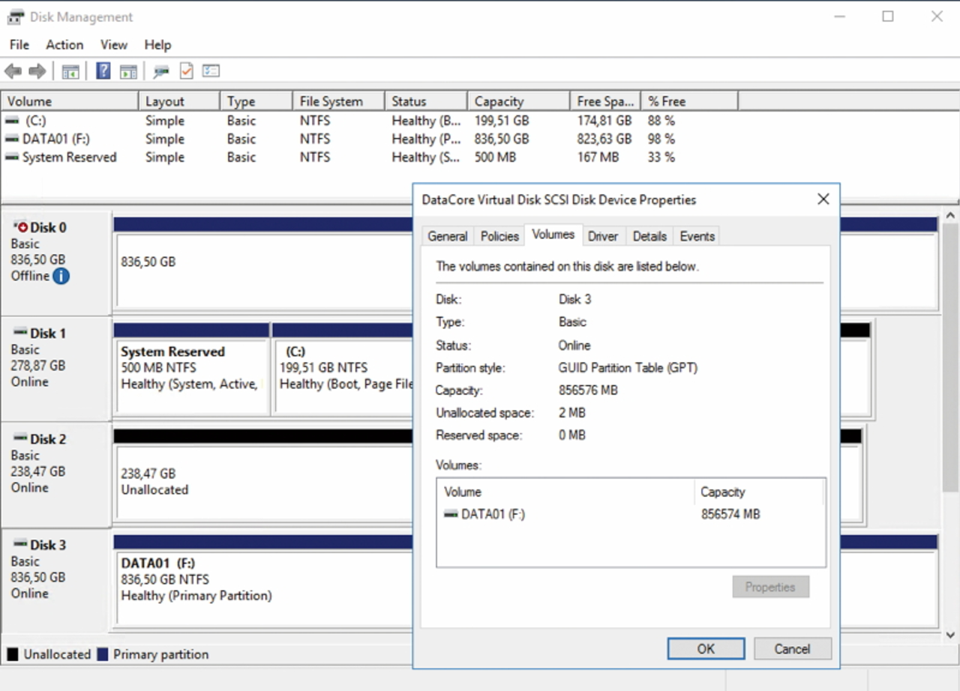The image size is (960, 691).
Task: Open the Events tab
Action: [697, 236]
